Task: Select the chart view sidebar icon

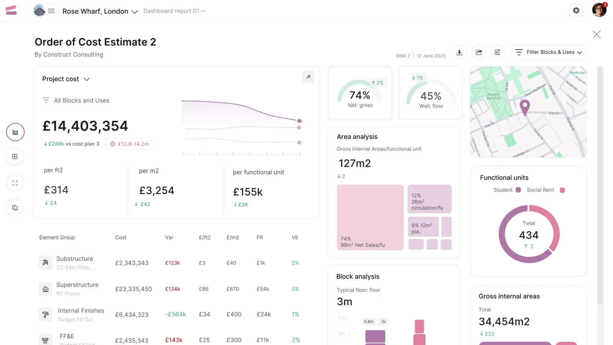Action: coord(15,132)
